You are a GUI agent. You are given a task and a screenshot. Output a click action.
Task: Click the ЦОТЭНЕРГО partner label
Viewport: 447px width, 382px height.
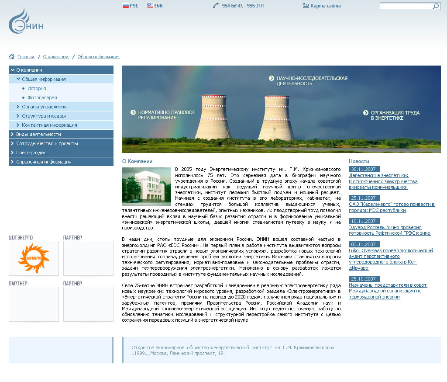21,237
